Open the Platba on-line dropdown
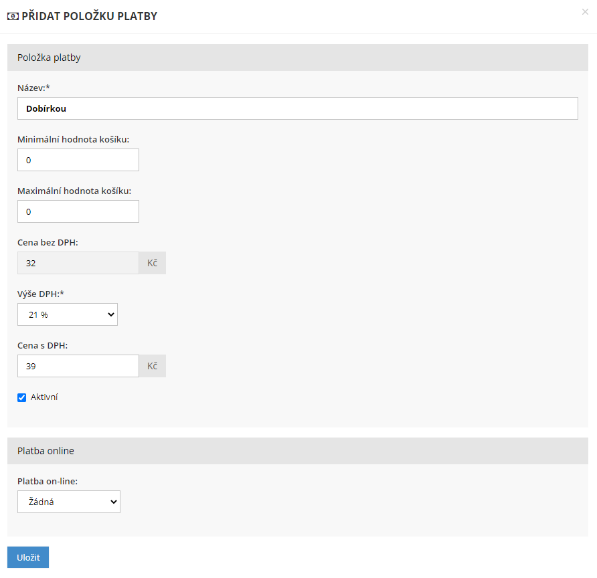597x578 pixels. point(69,502)
